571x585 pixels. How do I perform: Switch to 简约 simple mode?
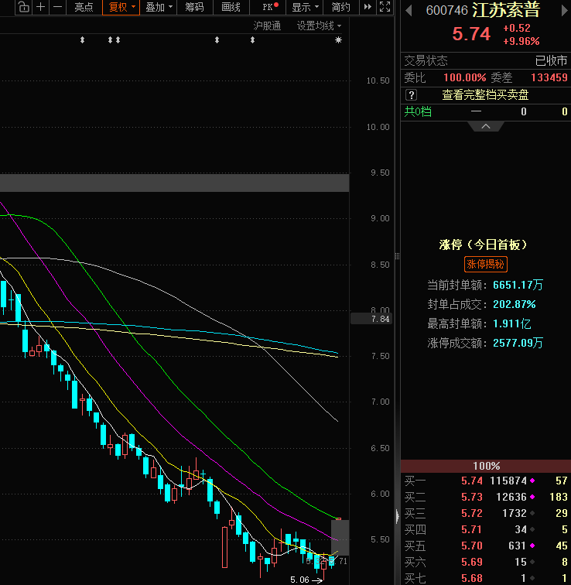click(x=340, y=7)
